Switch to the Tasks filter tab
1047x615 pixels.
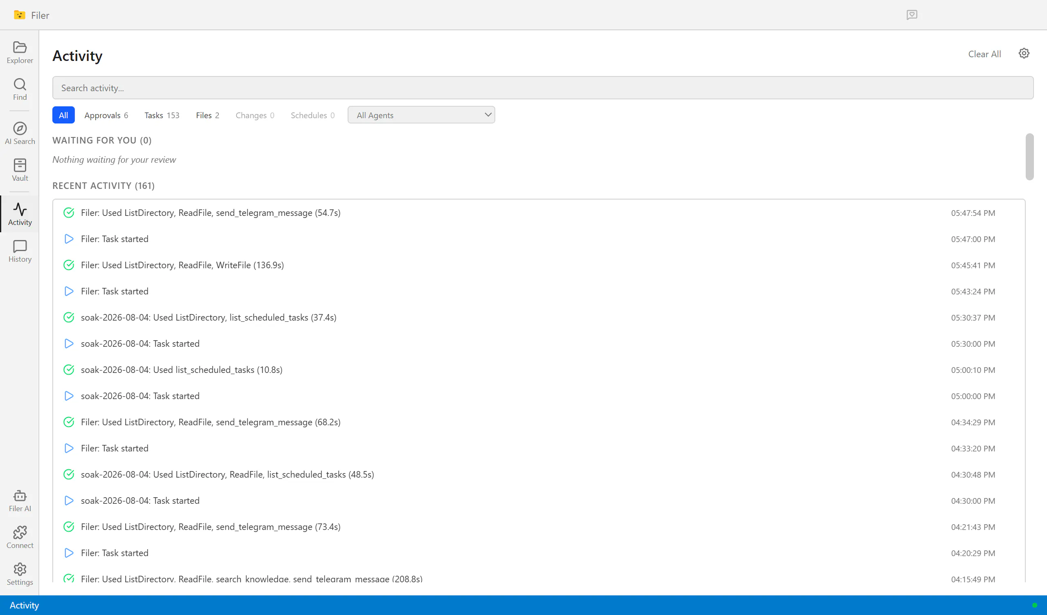click(162, 115)
